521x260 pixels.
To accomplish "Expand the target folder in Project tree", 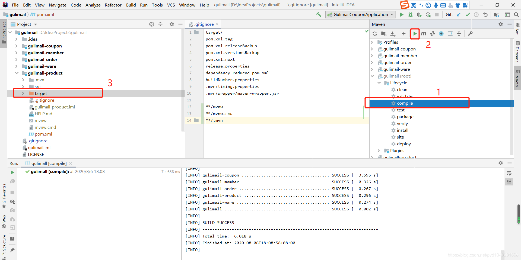I will 23,94.
